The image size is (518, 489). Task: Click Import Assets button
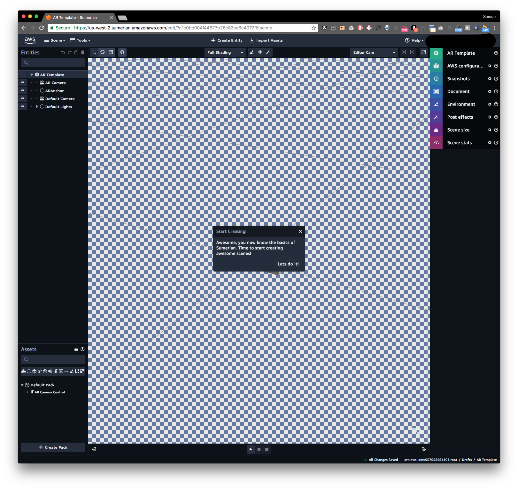266,40
